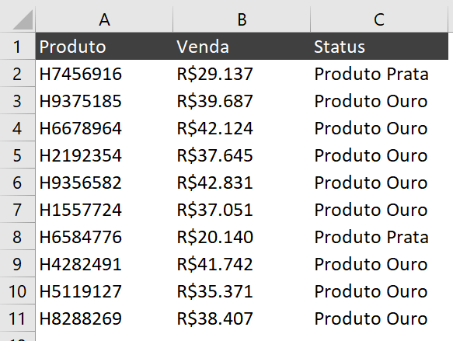Select cell with H8288269
This screenshot has width=453, height=341.
tap(104, 318)
